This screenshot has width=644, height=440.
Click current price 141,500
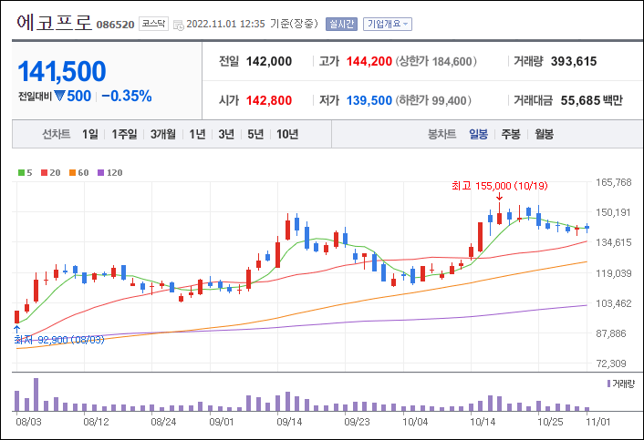point(62,71)
